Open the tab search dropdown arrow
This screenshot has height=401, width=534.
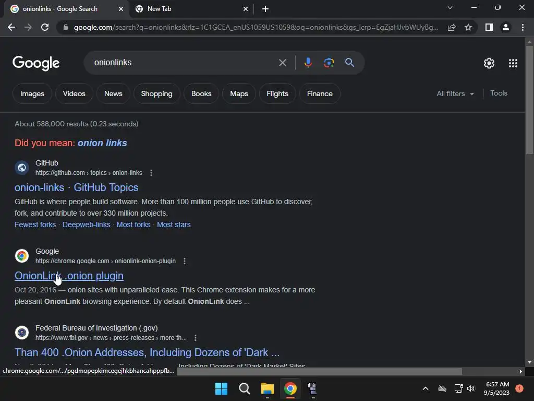pyautogui.click(x=450, y=7)
